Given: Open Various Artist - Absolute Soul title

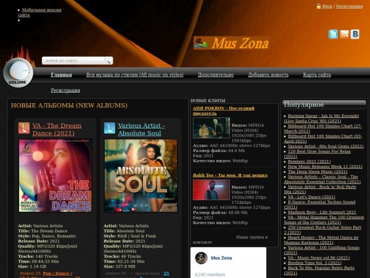Looking at the screenshot, I should (141, 129).
